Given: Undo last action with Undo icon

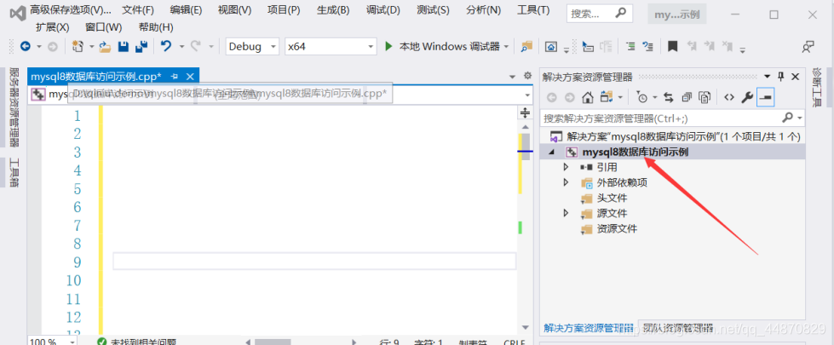Looking at the screenshot, I should click(166, 47).
